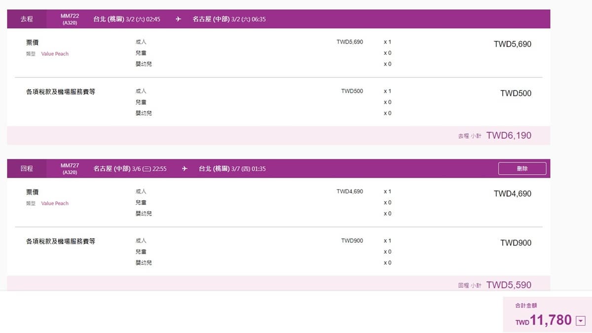Screen dimensions: 592x333
Task: Expand the total amount dropdown arrow
Action: coord(580,321)
